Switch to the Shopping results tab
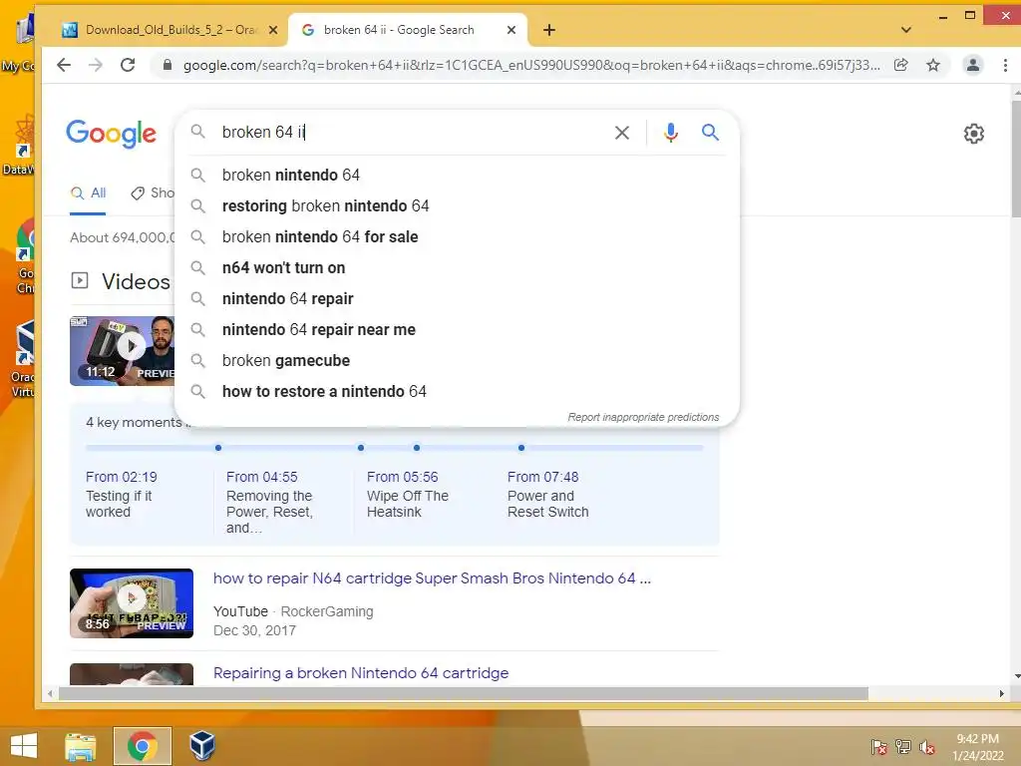1021x766 pixels. tap(153, 192)
